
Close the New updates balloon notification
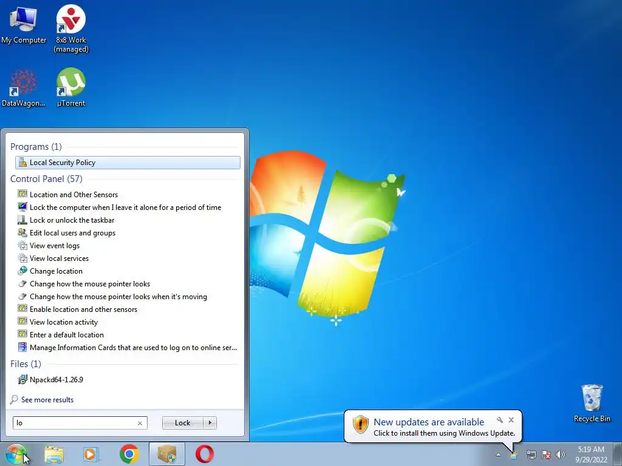point(511,420)
